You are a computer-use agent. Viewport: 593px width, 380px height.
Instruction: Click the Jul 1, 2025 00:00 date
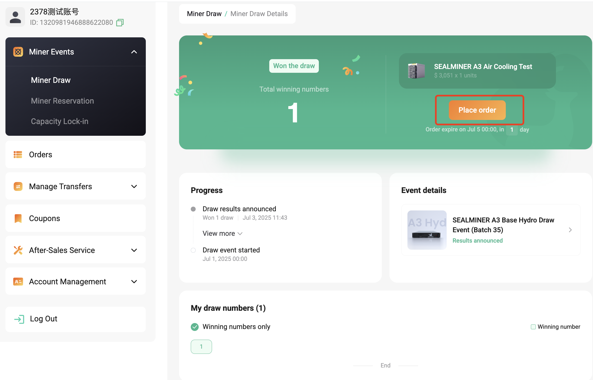click(225, 259)
